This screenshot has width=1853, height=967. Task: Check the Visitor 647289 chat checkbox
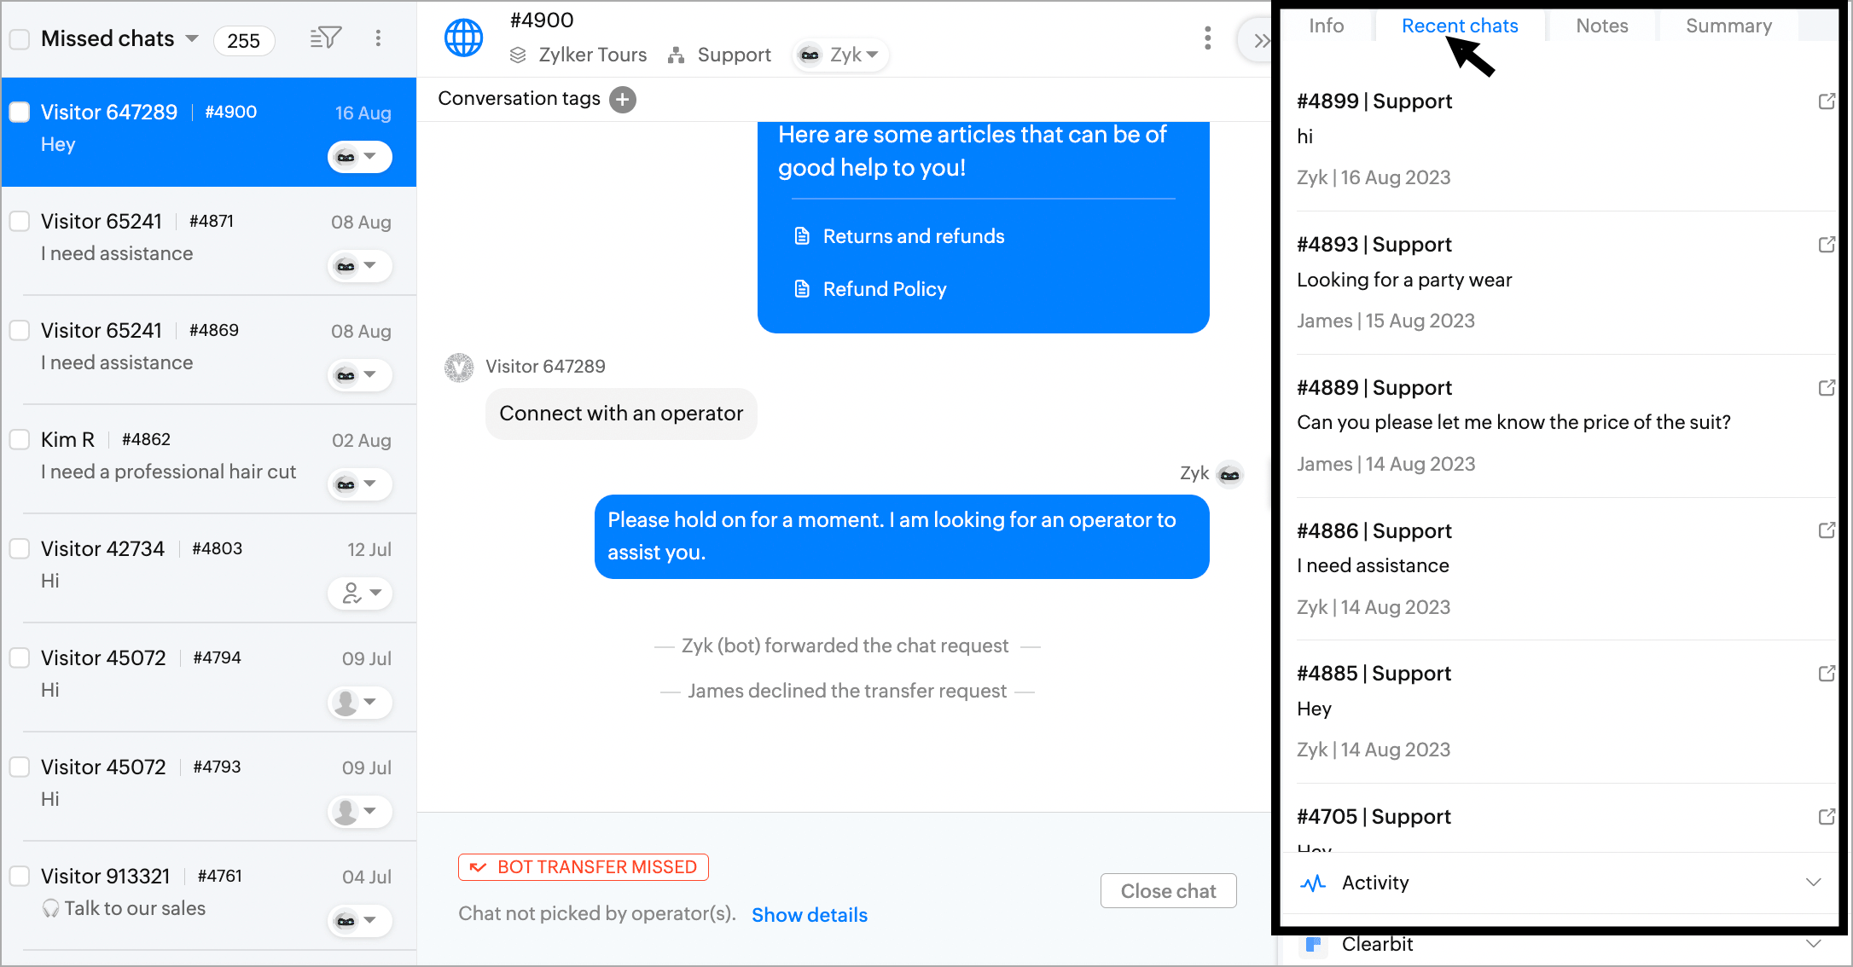20,113
